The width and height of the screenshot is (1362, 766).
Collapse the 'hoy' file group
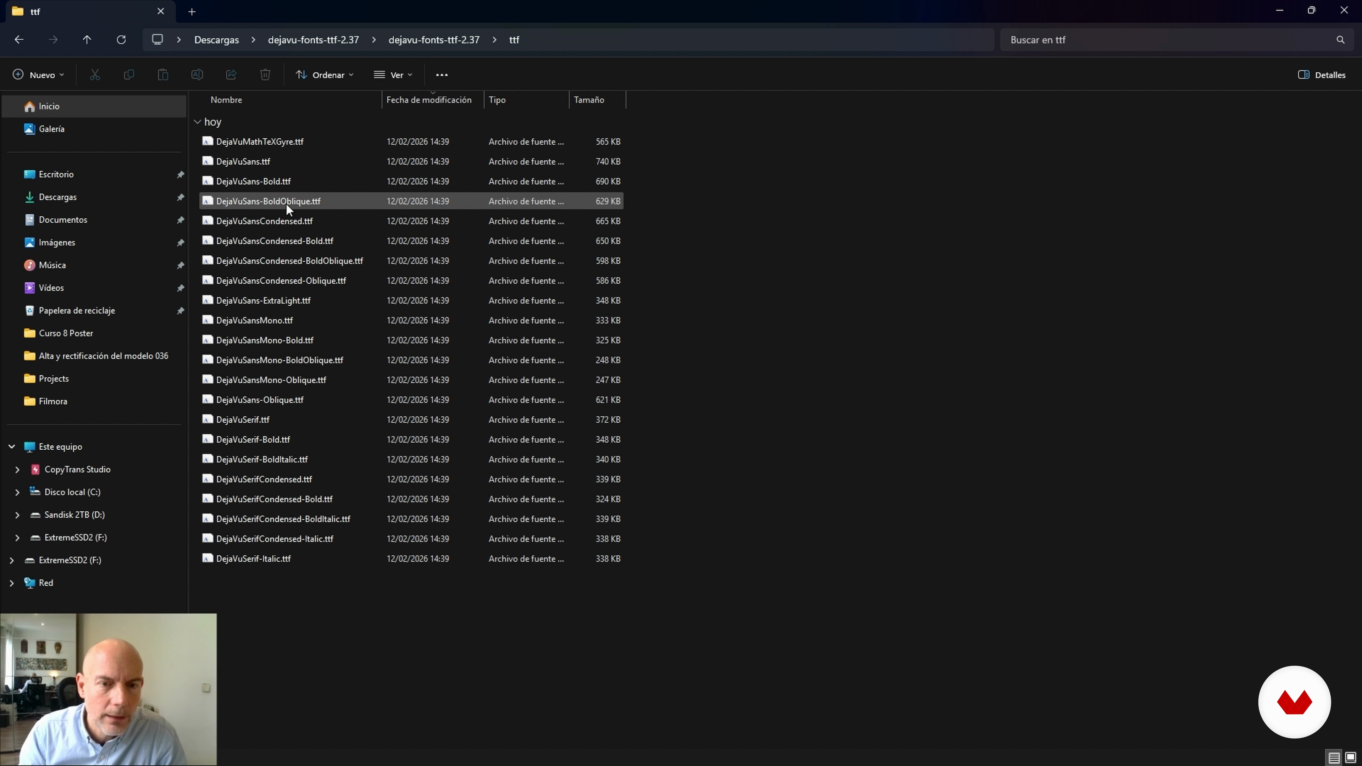198,122
